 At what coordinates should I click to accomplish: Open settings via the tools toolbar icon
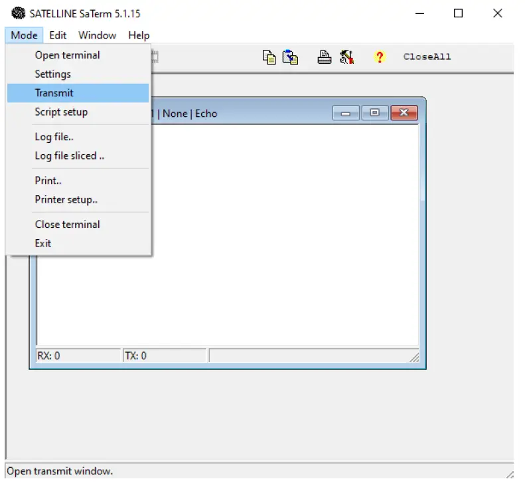tap(346, 57)
